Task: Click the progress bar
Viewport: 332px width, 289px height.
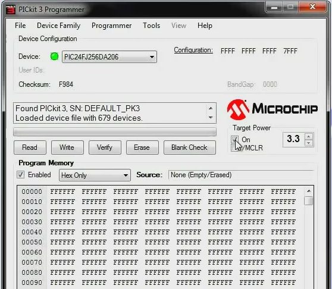Action: point(115,132)
